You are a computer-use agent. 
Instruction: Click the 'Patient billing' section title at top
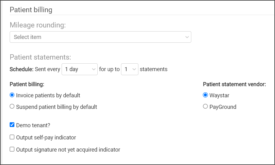coord(31,10)
